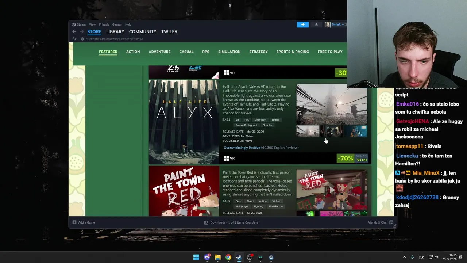Click the Gore tag

tap(238, 201)
